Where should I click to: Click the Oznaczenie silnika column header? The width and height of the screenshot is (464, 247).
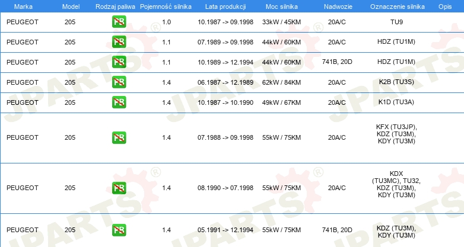[x=397, y=7]
